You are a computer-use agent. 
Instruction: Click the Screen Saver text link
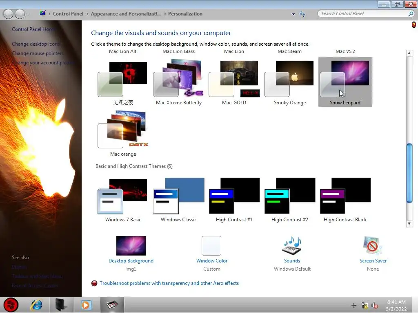coord(373,261)
